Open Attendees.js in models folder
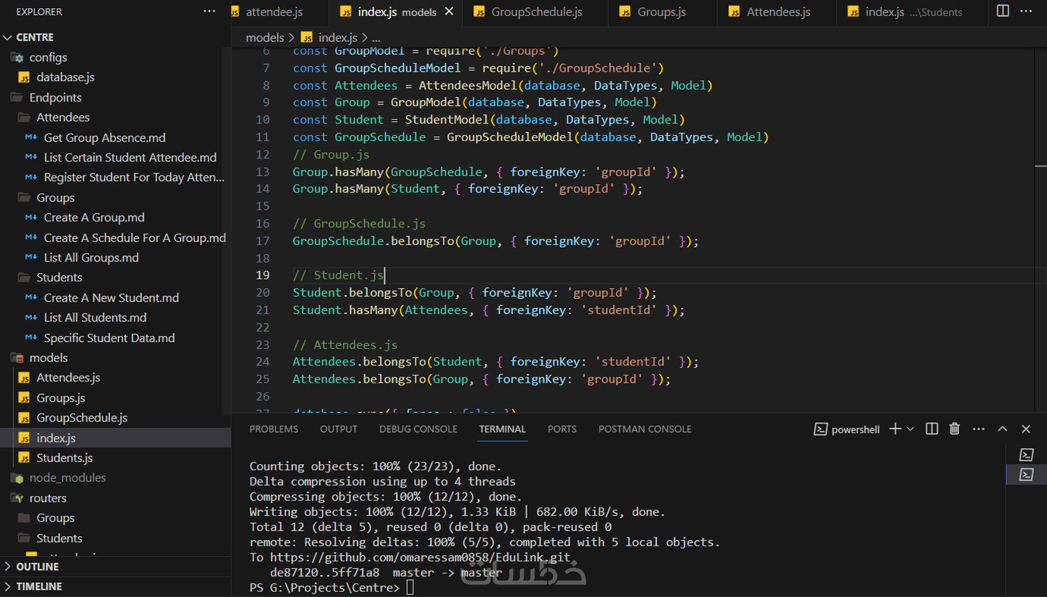Image resolution: width=1047 pixels, height=597 pixels. click(115, 377)
